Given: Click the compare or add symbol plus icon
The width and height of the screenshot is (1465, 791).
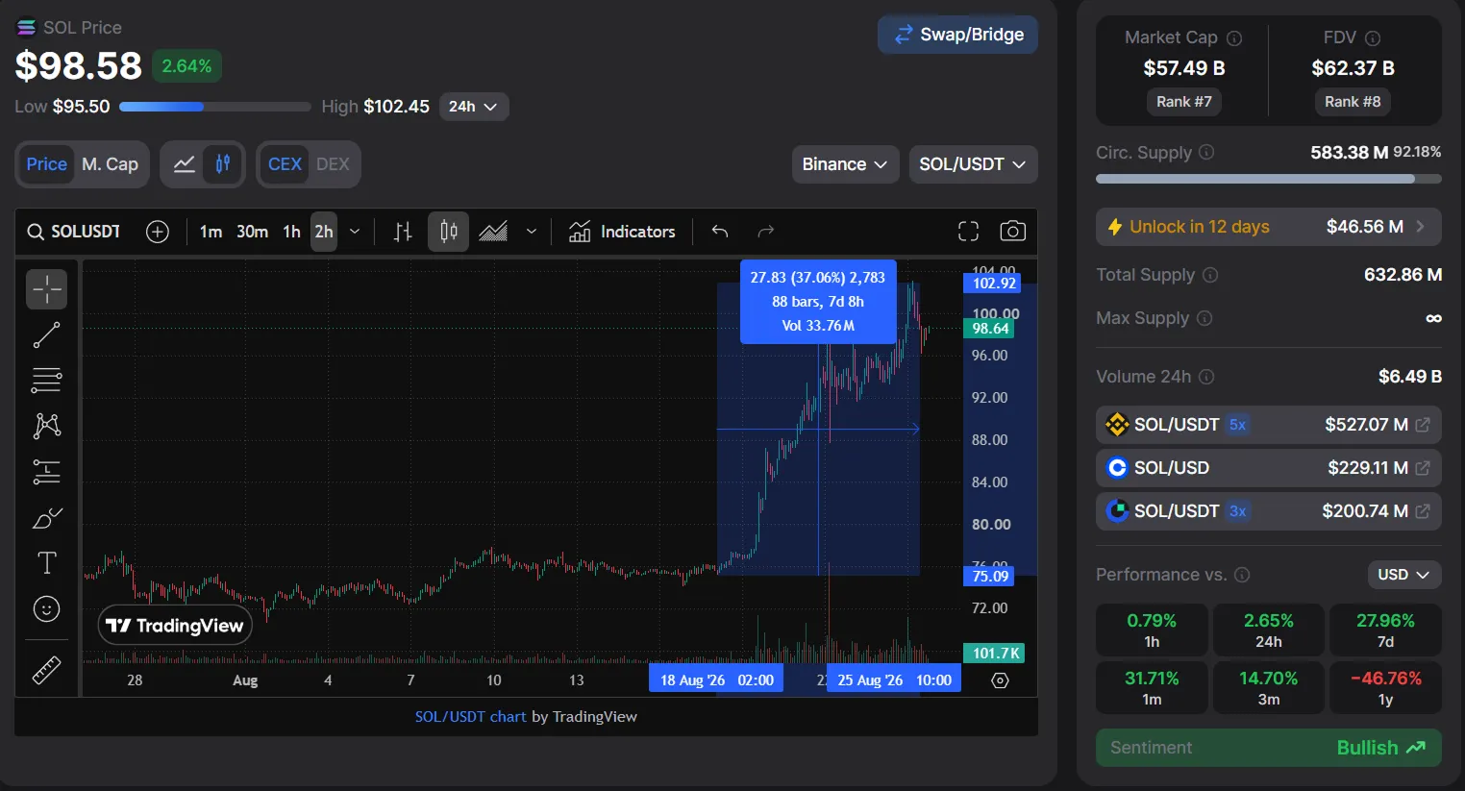Looking at the screenshot, I should [158, 232].
